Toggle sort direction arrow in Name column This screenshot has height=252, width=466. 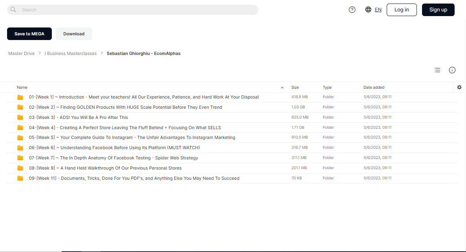tap(282, 88)
